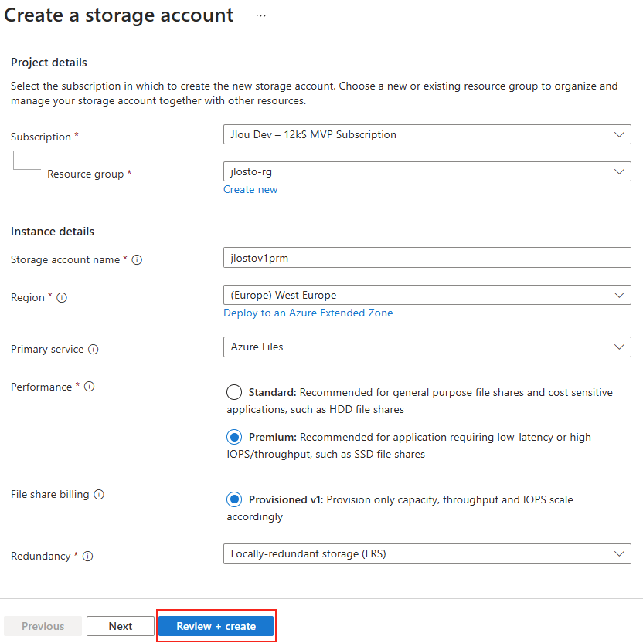Click the File share billing info icon

[99, 495]
